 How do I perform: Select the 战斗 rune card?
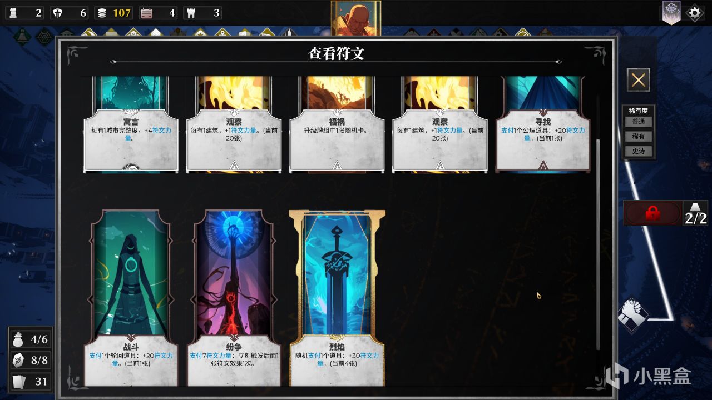[x=131, y=298]
